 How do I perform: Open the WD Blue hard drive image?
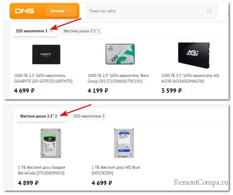coord(124,143)
